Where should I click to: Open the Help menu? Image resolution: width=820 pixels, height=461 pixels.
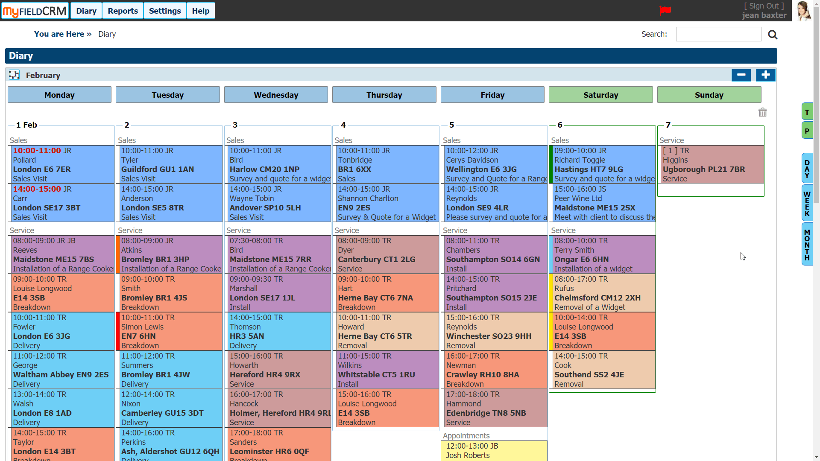[201, 11]
